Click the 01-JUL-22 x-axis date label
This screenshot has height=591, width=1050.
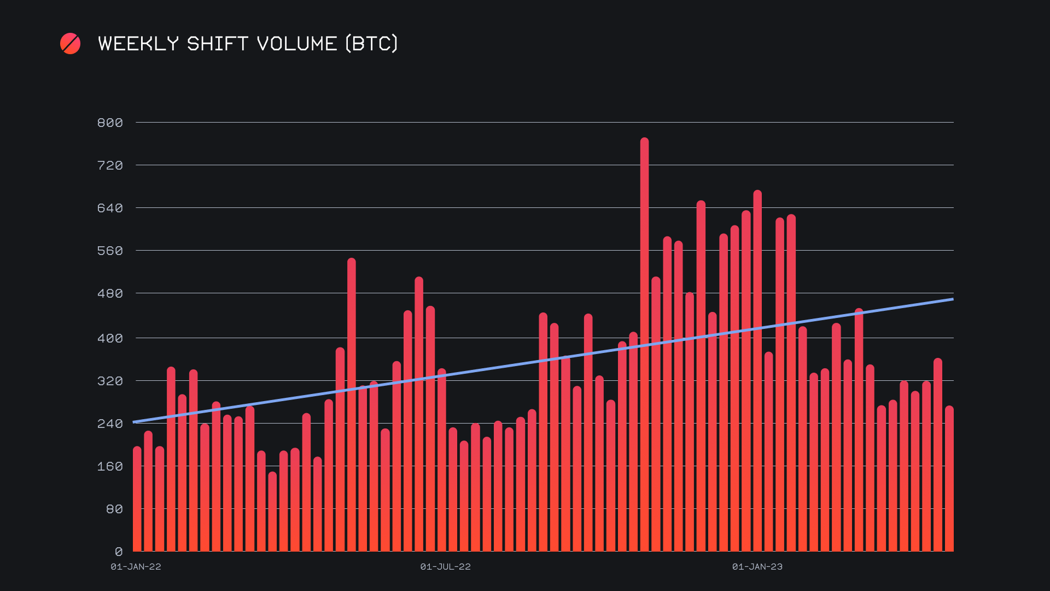[445, 567]
